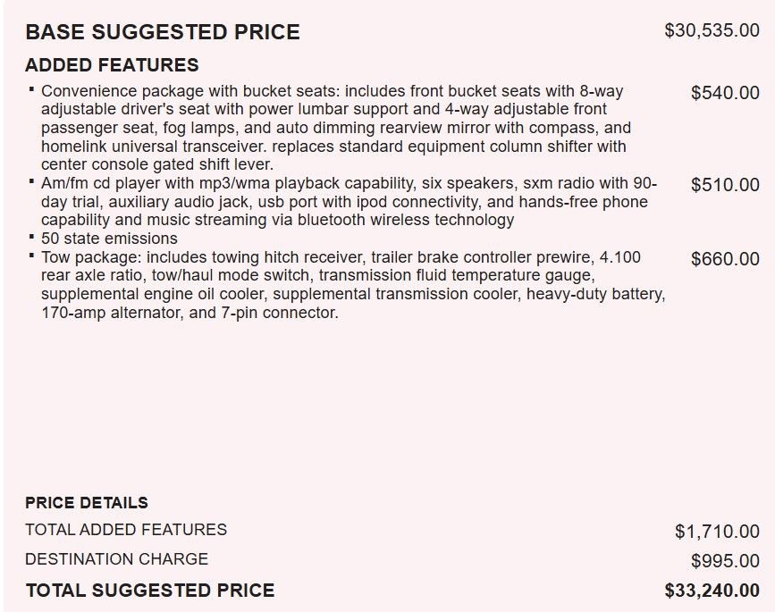Viewport: 775px width, 612px height.
Task: Select the $33,240.00 total suggested price
Action: point(712,591)
